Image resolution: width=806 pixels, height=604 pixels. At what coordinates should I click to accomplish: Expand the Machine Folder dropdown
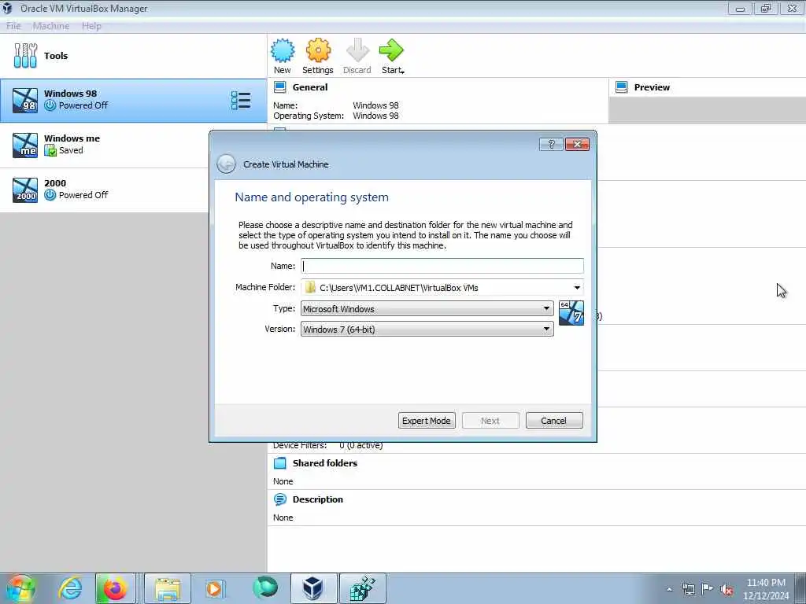[x=577, y=288]
